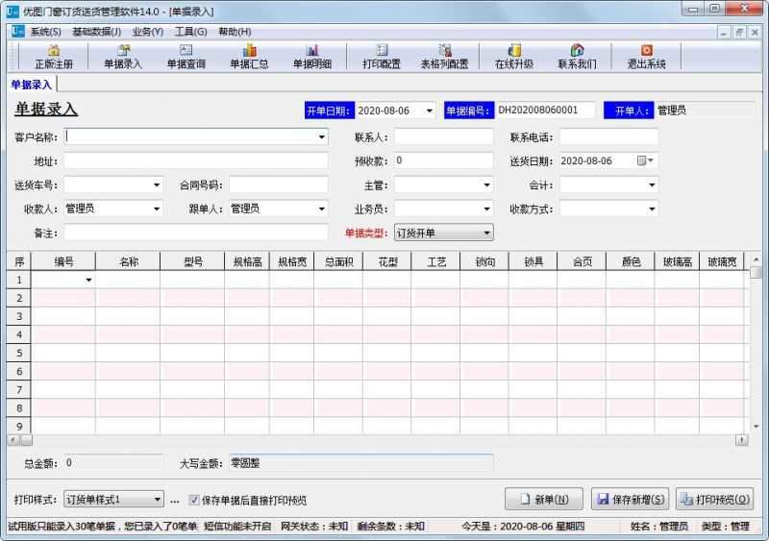The image size is (769, 541).
Task: Click the 单据汇总 chart icon
Action: (249, 57)
